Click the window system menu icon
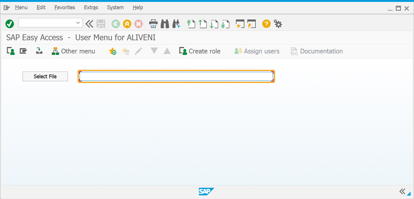Viewport: 414px width, 199px height. 7,8
